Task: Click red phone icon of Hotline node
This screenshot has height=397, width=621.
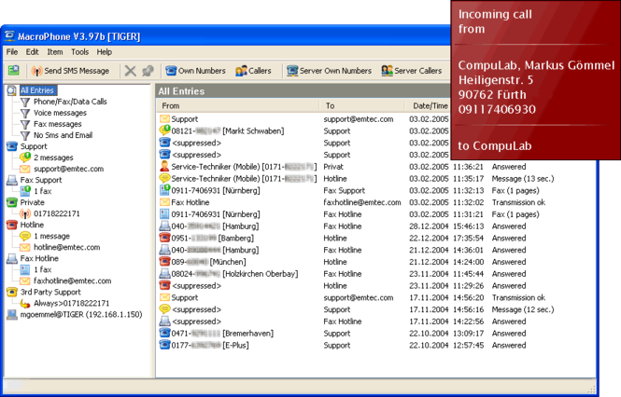Action: (x=12, y=225)
